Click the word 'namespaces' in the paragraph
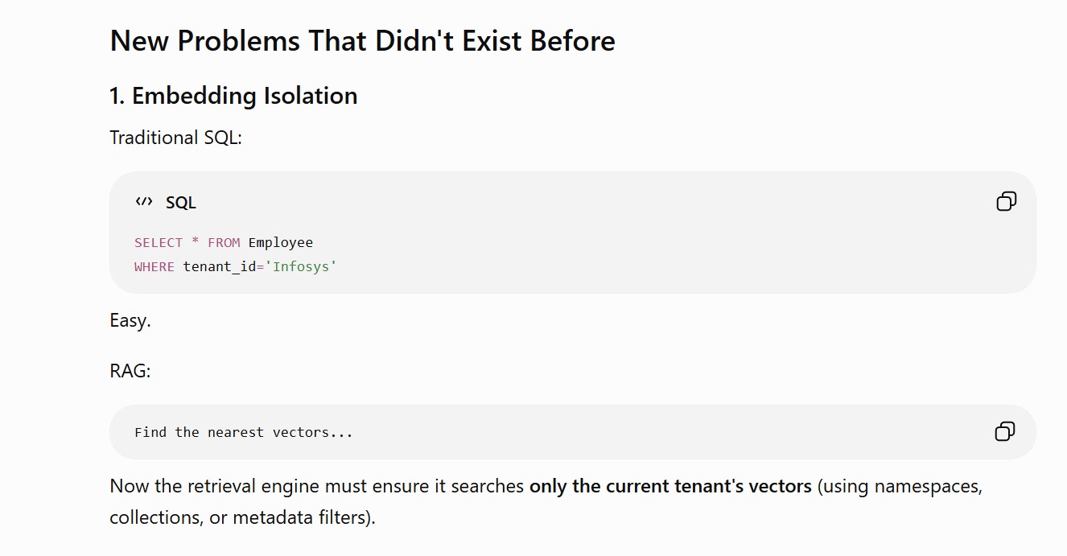Viewport: 1067px width, 556px height. (x=928, y=487)
